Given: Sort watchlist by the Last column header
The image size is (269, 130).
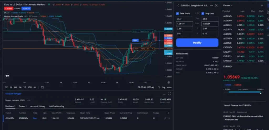Looking at the screenshot, I should [242, 11].
